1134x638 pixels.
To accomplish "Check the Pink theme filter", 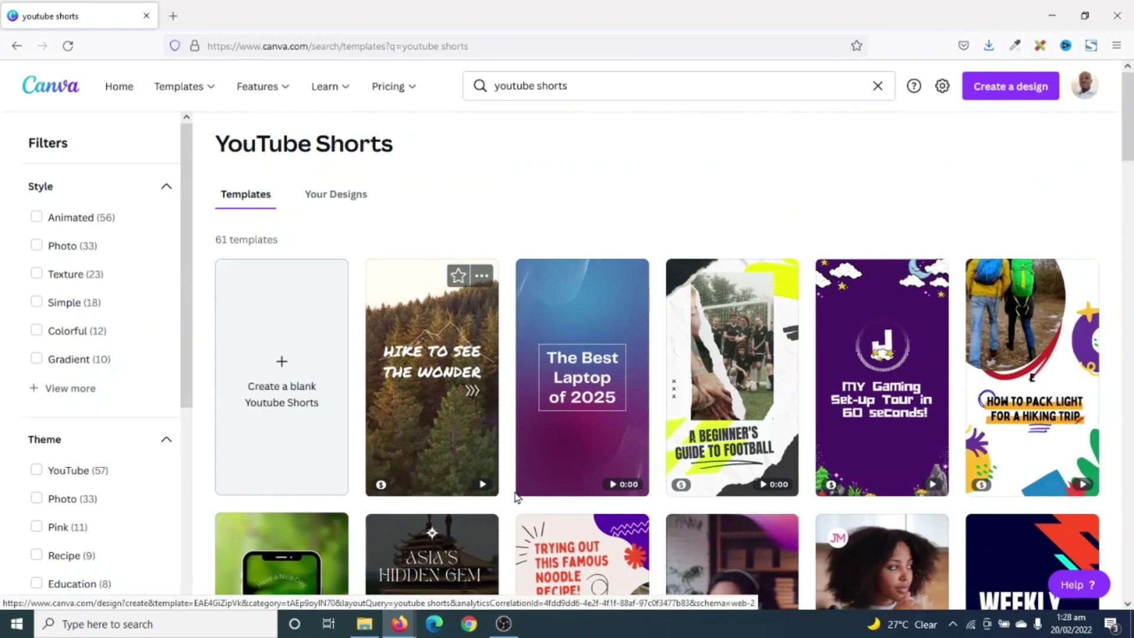I will click(x=36, y=526).
